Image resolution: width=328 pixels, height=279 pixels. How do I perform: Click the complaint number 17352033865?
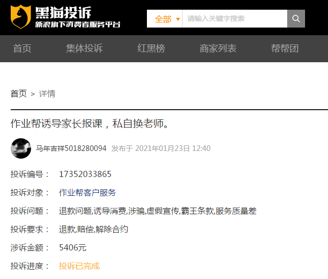coord(85,174)
